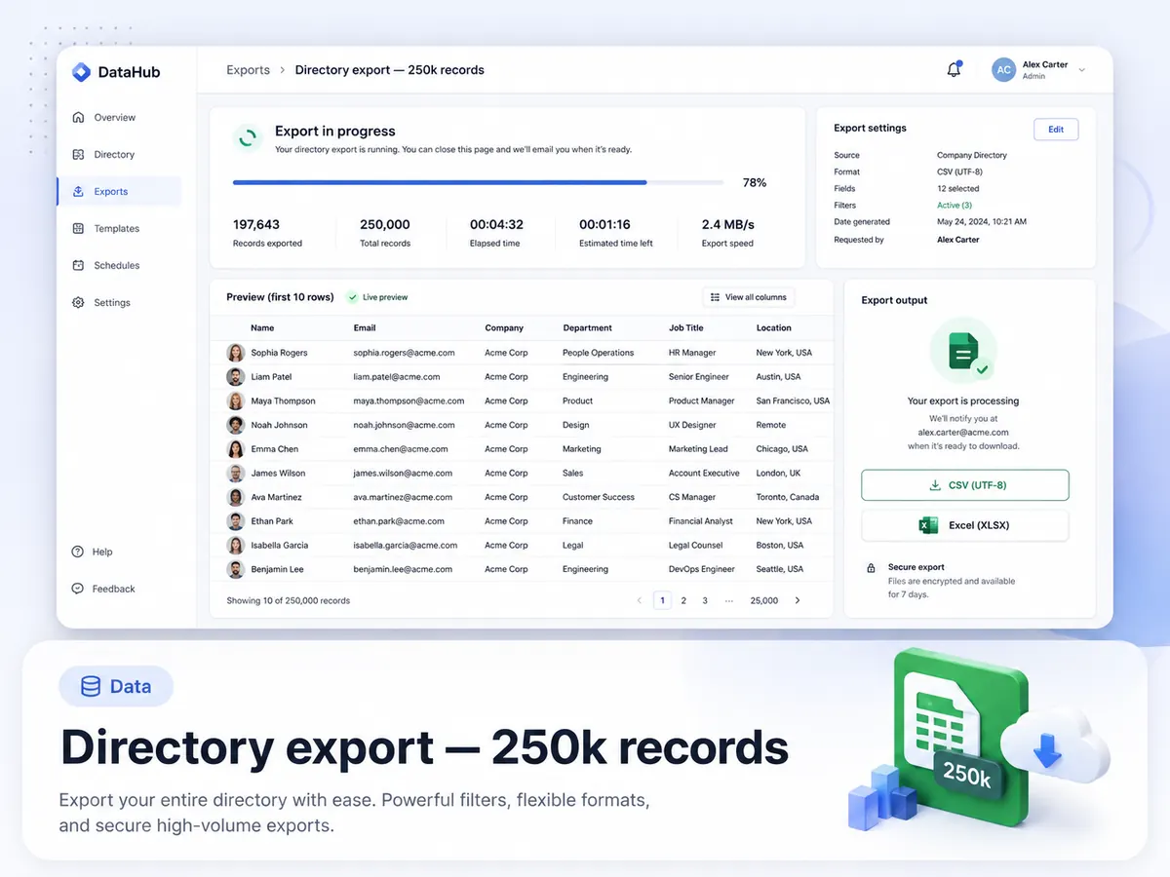Go to the previous page arrow
This screenshot has width=1170, height=877.
click(x=640, y=600)
